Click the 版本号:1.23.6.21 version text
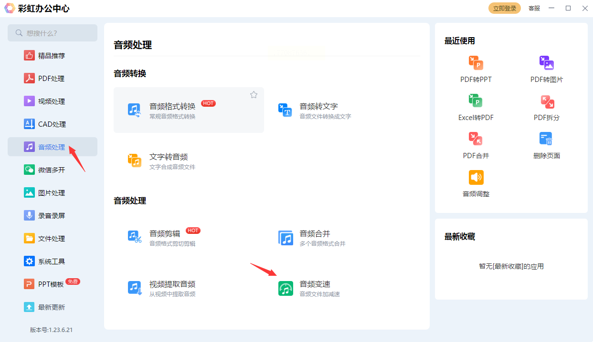 [52, 330]
